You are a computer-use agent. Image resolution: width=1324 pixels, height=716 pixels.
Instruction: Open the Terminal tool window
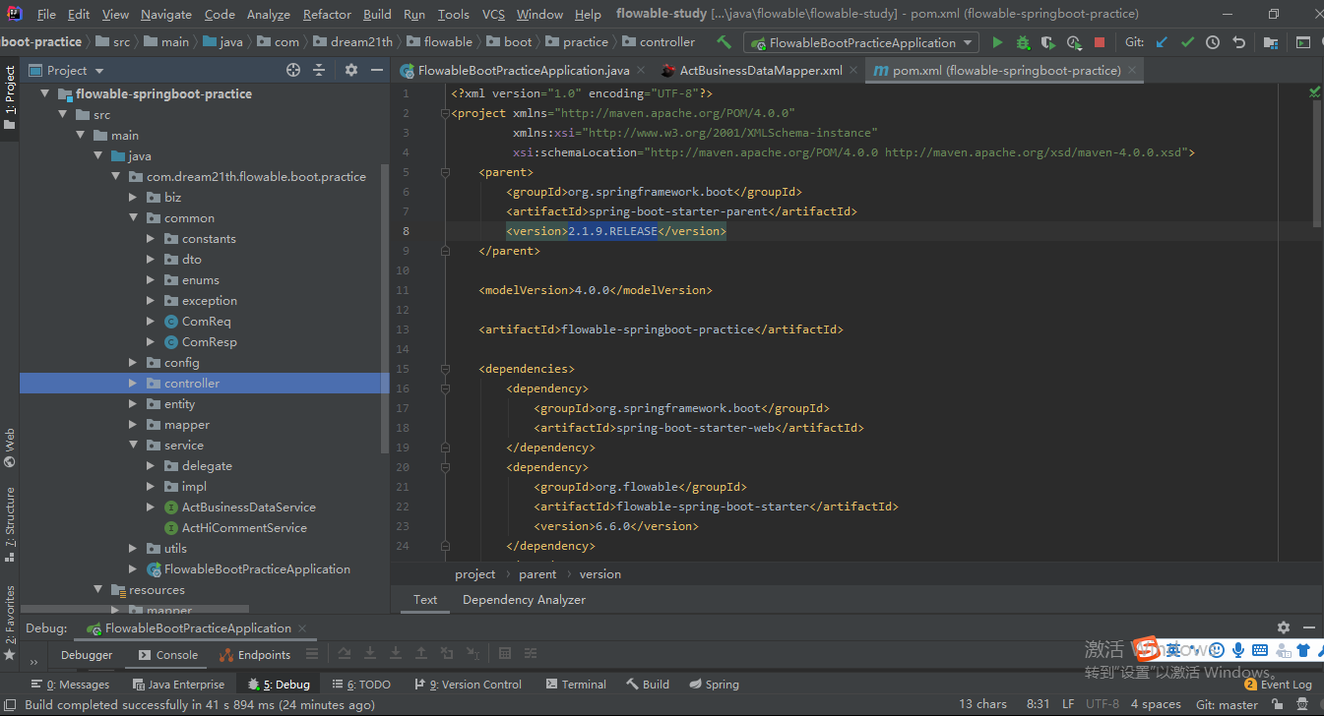(x=583, y=684)
